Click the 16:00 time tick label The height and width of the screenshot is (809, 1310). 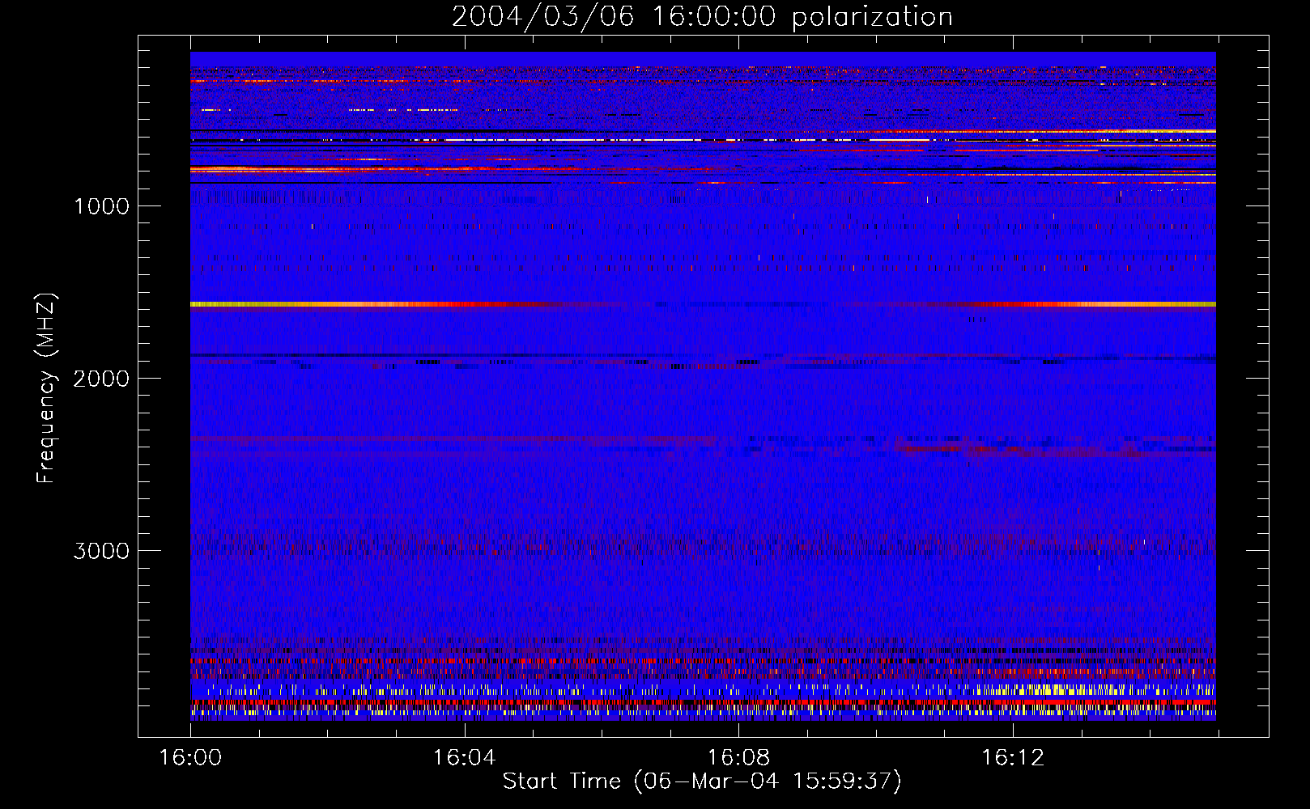click(190, 757)
